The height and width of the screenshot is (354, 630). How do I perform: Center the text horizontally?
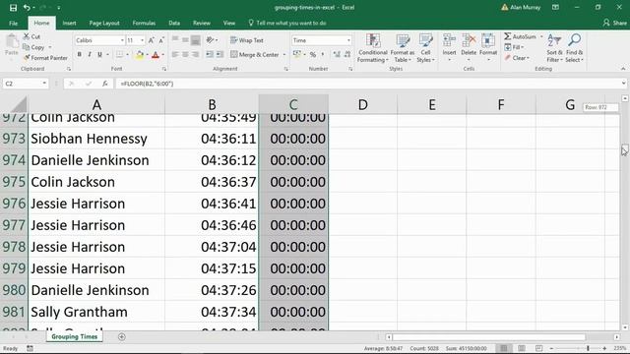tap(185, 54)
